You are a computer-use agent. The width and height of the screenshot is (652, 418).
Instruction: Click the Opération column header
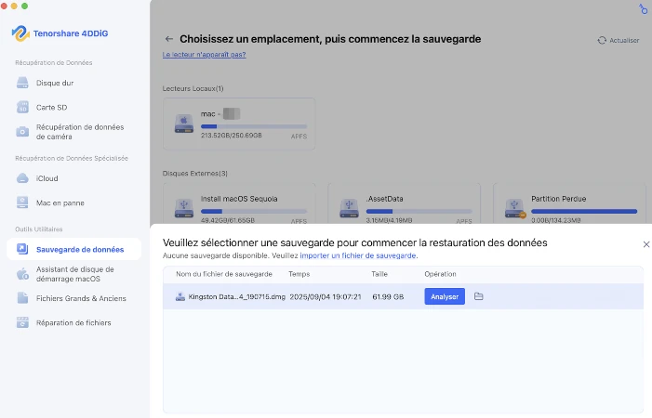click(x=440, y=274)
